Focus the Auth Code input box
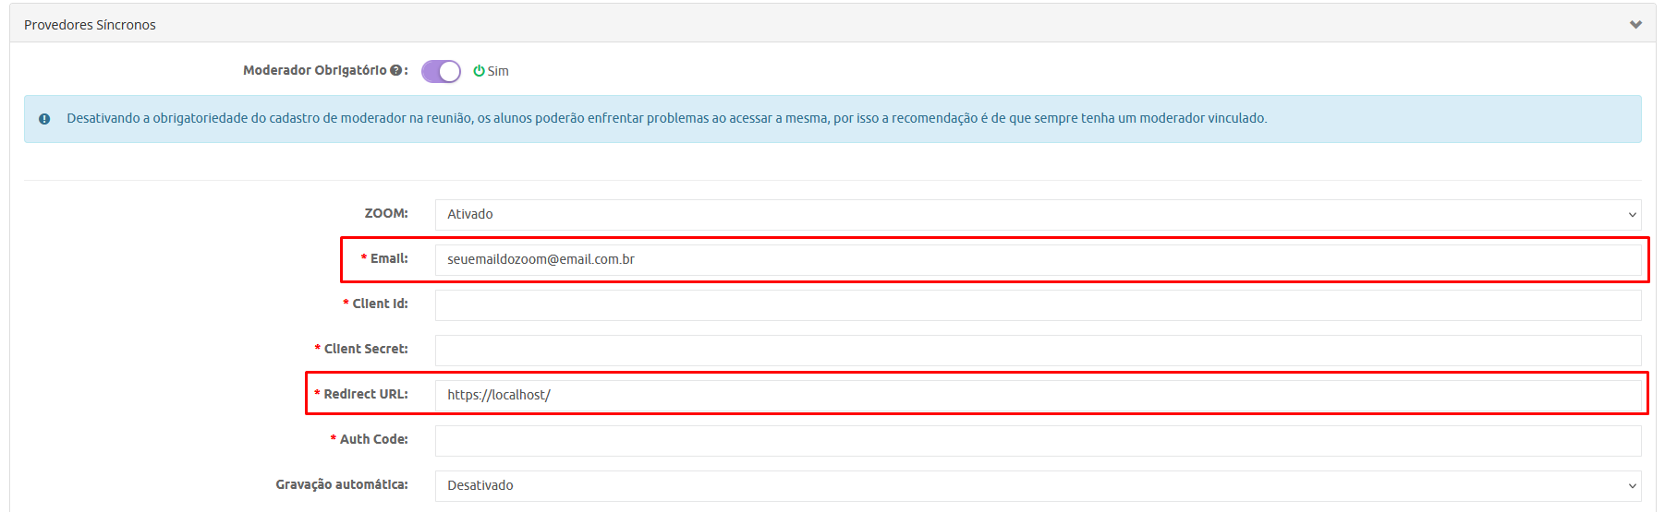This screenshot has height=512, width=1677. click(1037, 440)
